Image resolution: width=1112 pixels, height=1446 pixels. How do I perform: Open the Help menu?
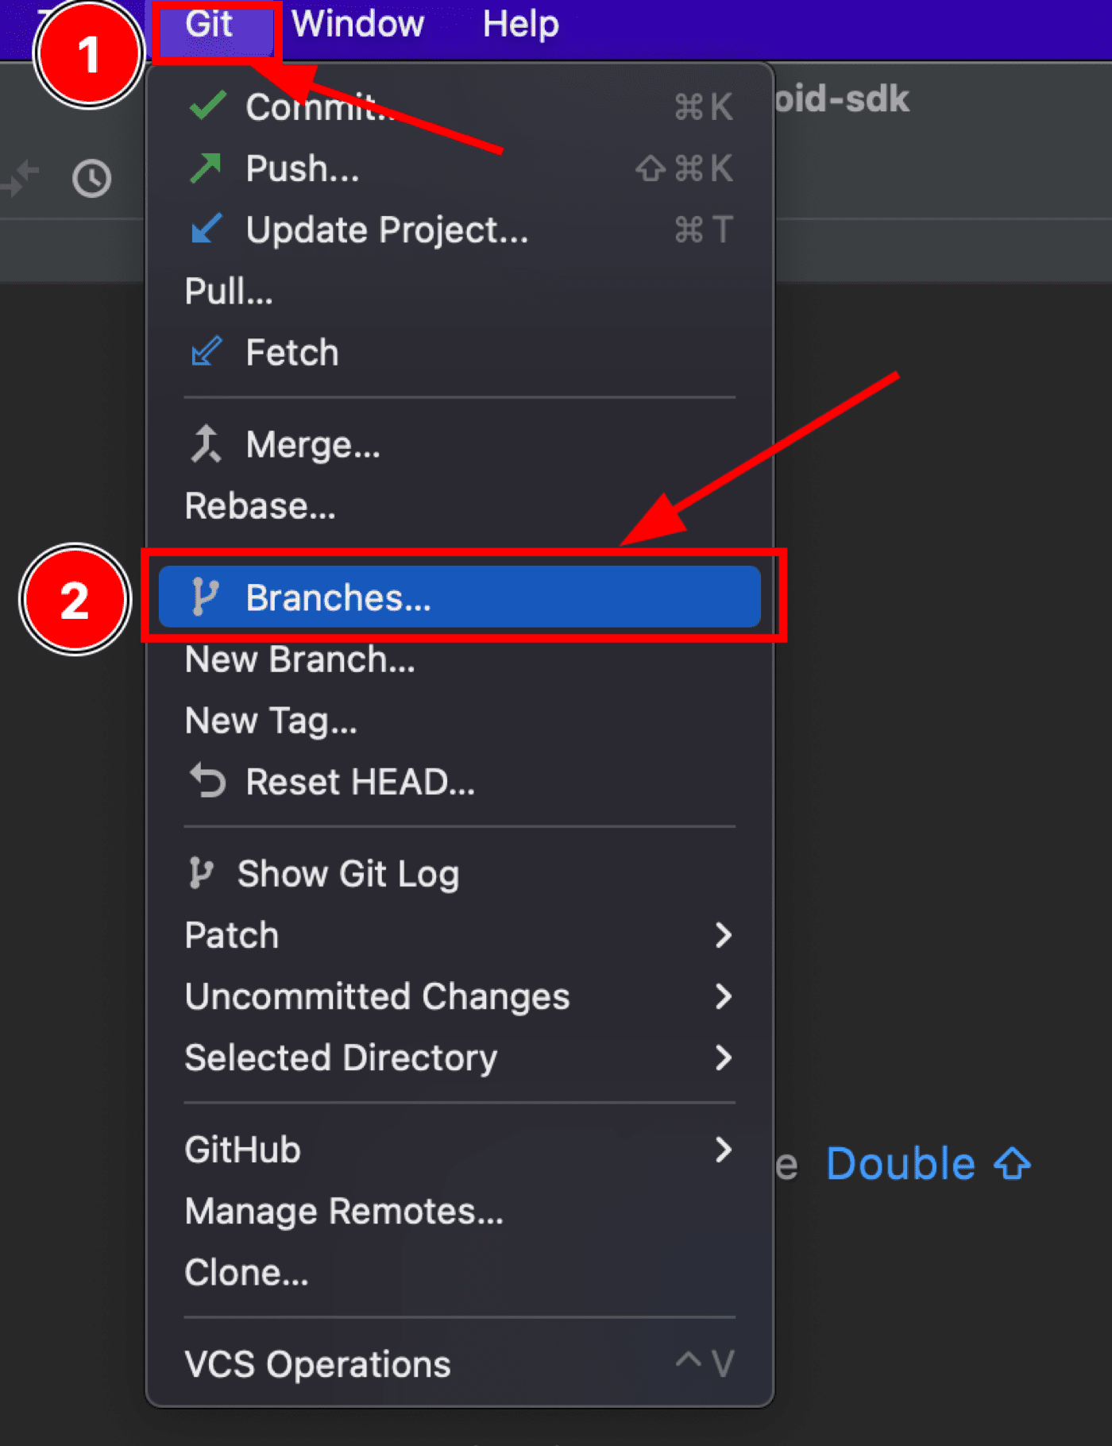point(520,24)
